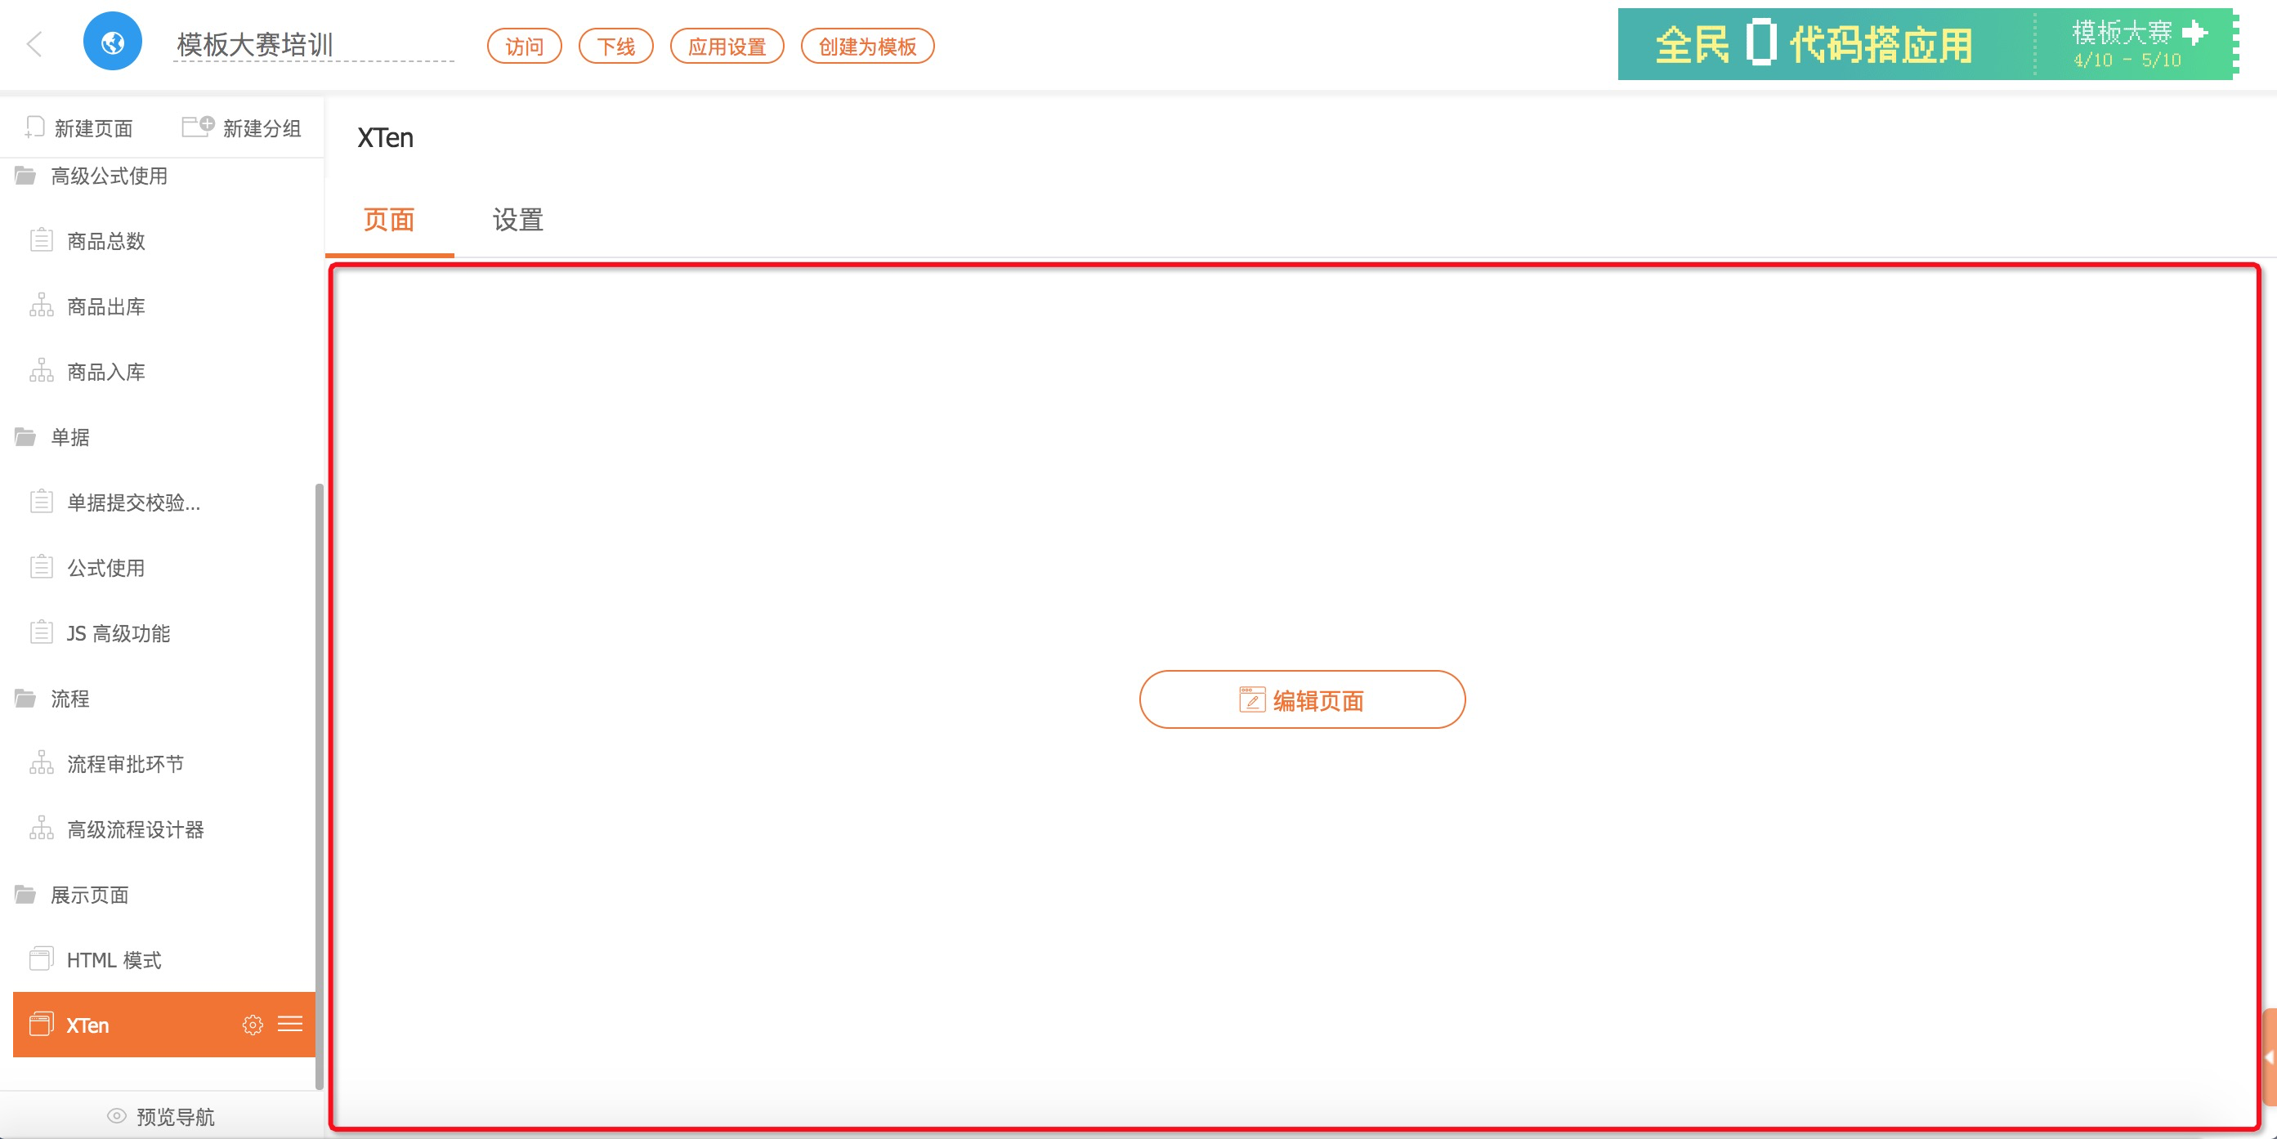This screenshot has width=2277, height=1139.
Task: Collapse the 流程 folder group
Action: pos(25,699)
